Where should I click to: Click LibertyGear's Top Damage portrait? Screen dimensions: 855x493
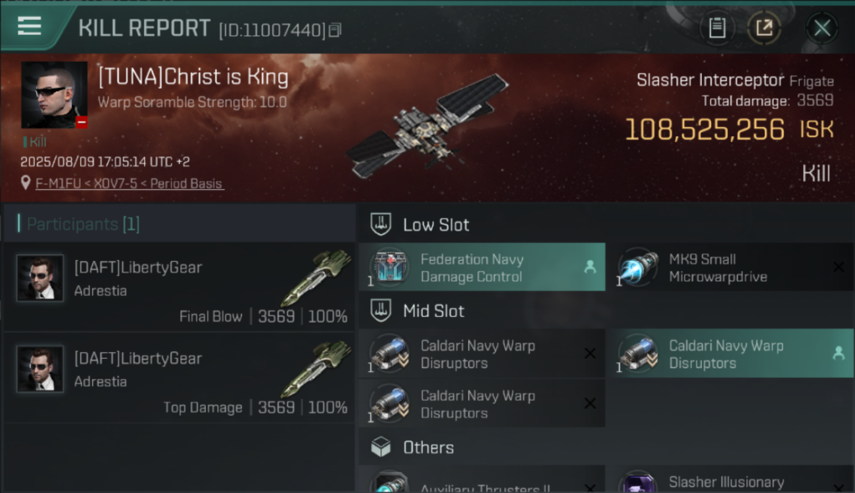(x=40, y=369)
